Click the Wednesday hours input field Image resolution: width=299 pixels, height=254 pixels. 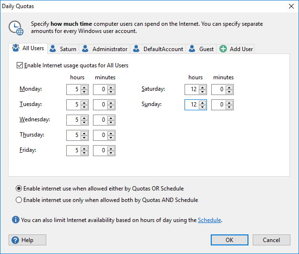pos(73,120)
